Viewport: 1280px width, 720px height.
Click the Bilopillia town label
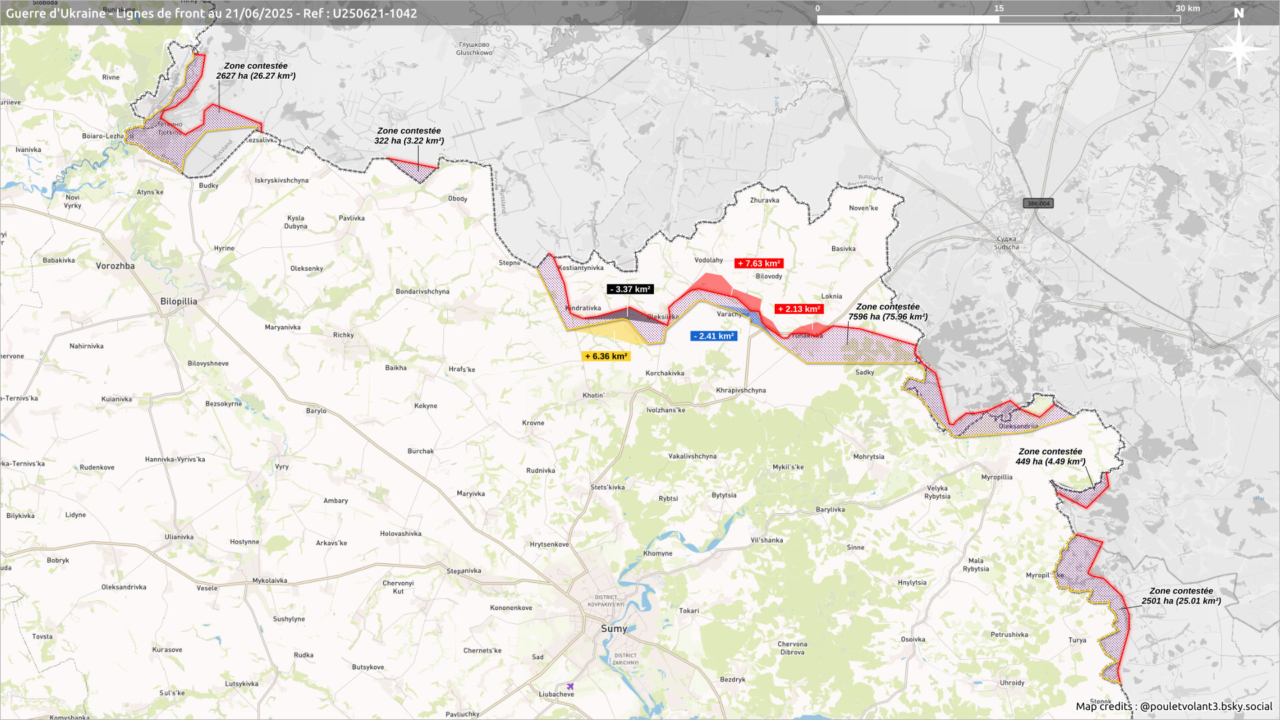[179, 301]
